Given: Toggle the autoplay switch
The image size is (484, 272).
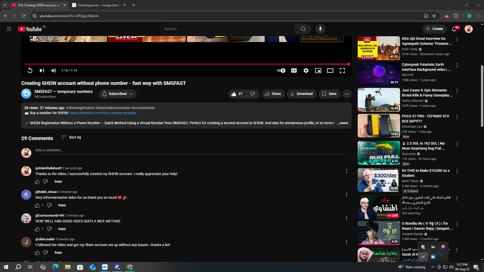Looking at the screenshot, I should point(281,71).
